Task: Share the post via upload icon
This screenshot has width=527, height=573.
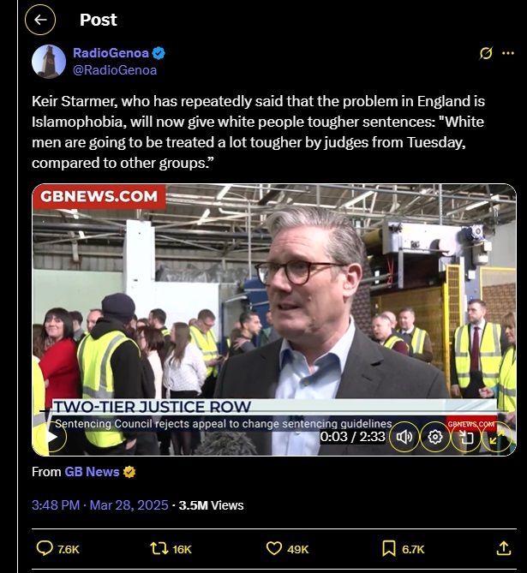Action: coord(503,548)
